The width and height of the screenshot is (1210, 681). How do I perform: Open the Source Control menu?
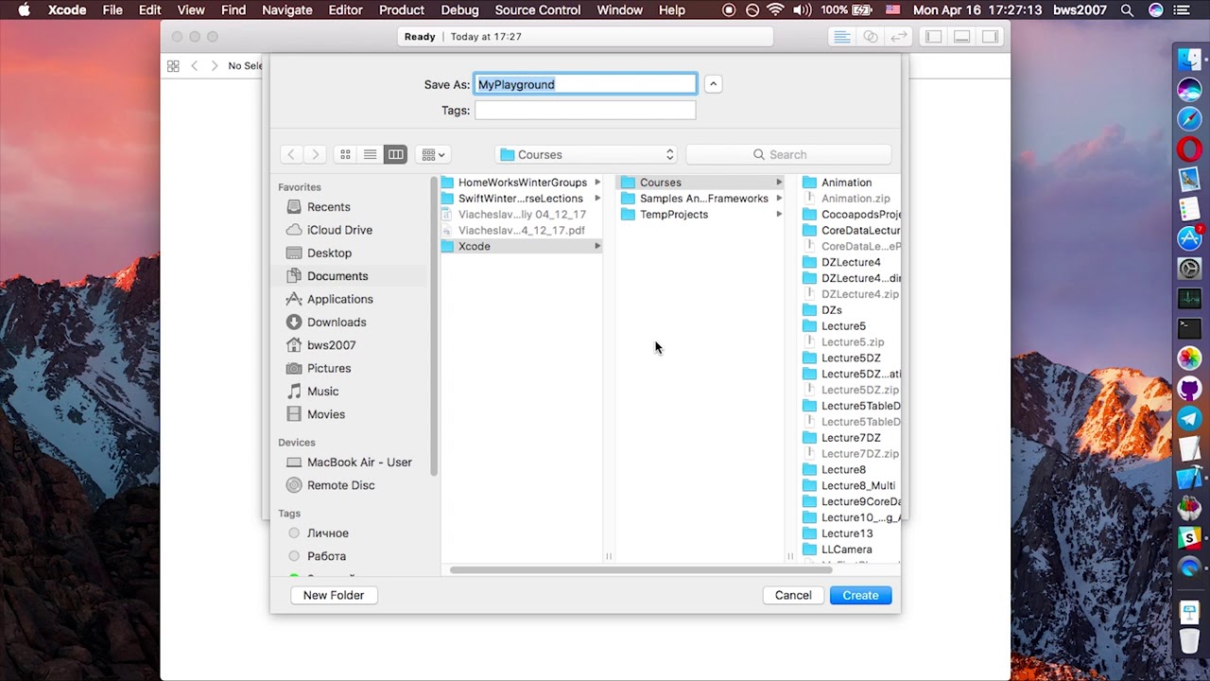click(538, 10)
